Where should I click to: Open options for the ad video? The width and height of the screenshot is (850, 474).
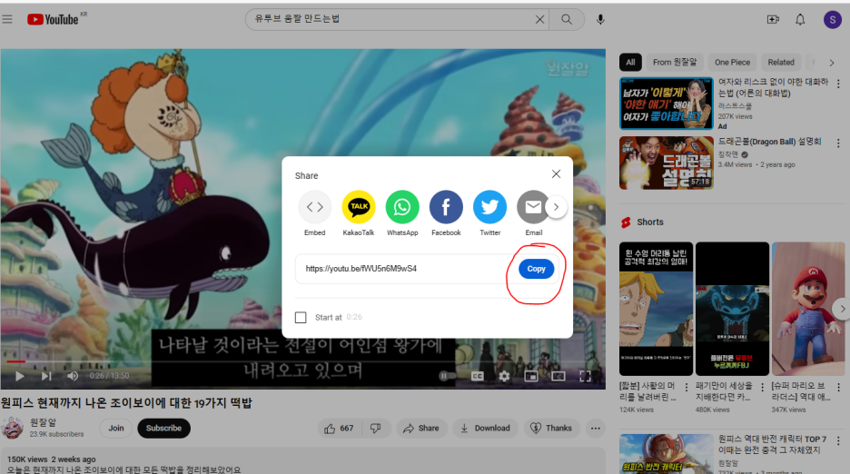click(838, 84)
